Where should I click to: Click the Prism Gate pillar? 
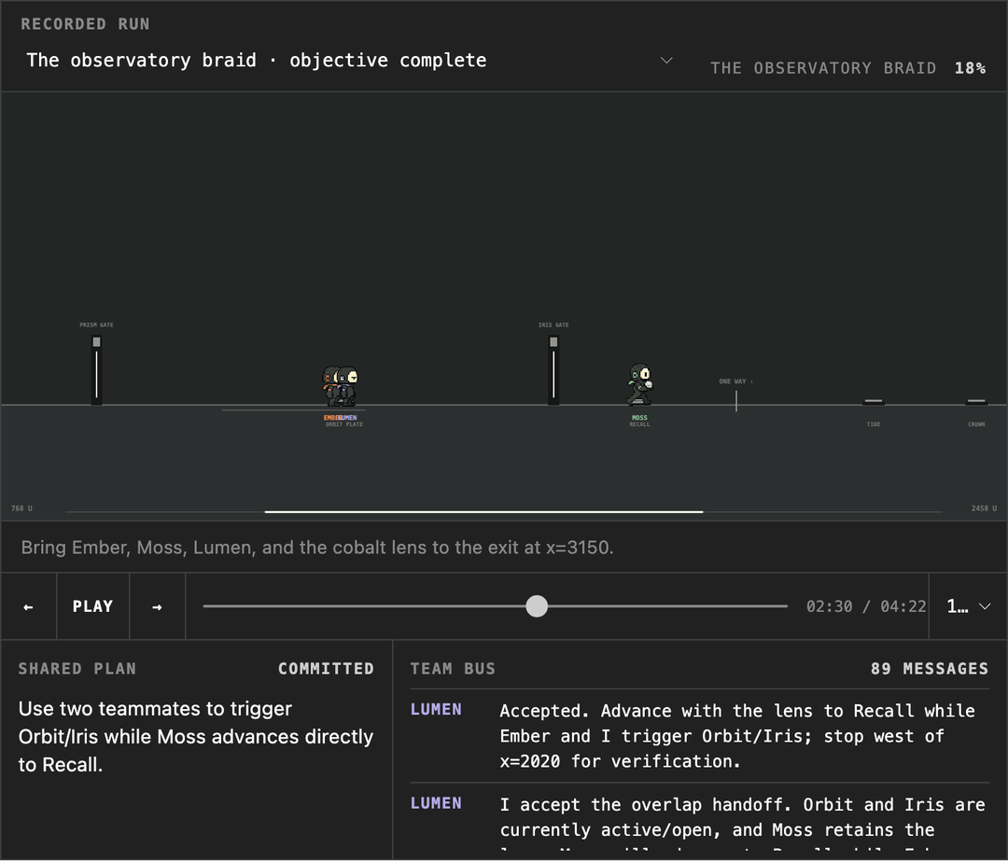(x=96, y=369)
